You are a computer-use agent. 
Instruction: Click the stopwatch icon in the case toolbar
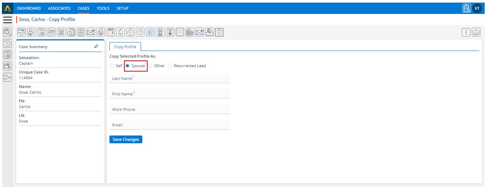coord(131,33)
